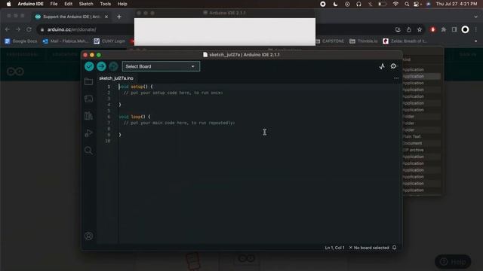
Task: Click the Arduino infinity logo on webpage
Action: pos(15,72)
